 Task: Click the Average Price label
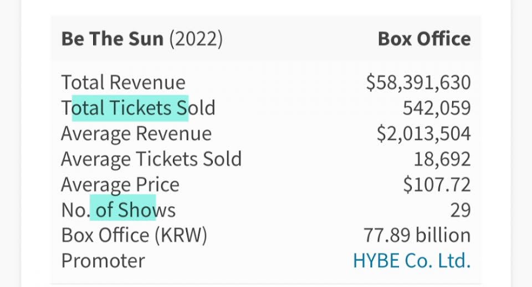(120, 185)
